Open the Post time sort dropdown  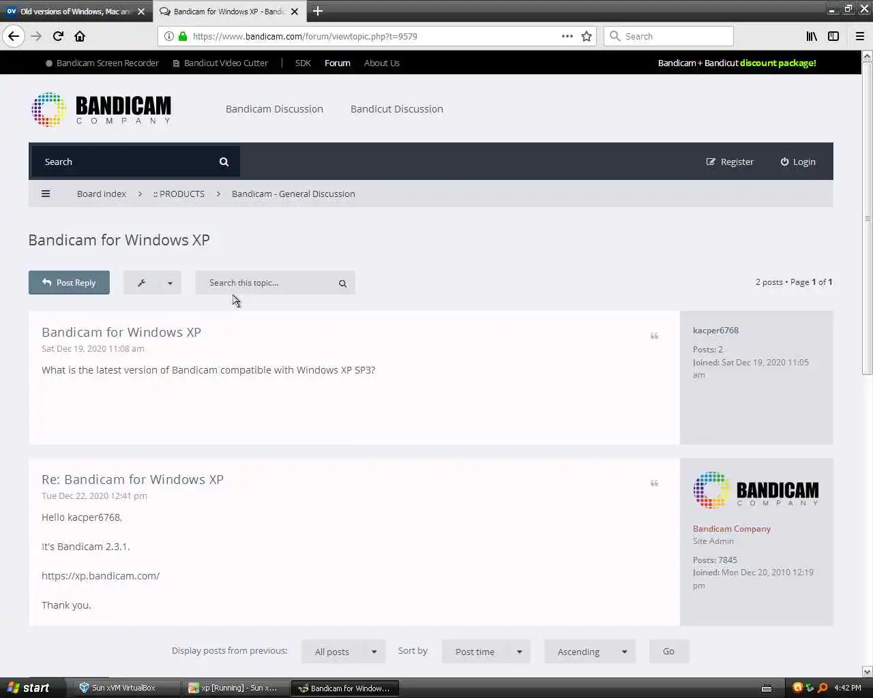pos(486,652)
